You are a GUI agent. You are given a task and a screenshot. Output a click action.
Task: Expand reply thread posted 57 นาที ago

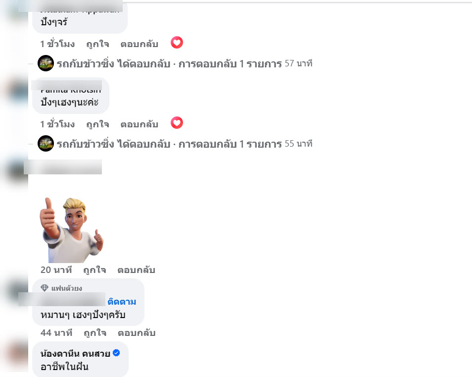click(185, 63)
